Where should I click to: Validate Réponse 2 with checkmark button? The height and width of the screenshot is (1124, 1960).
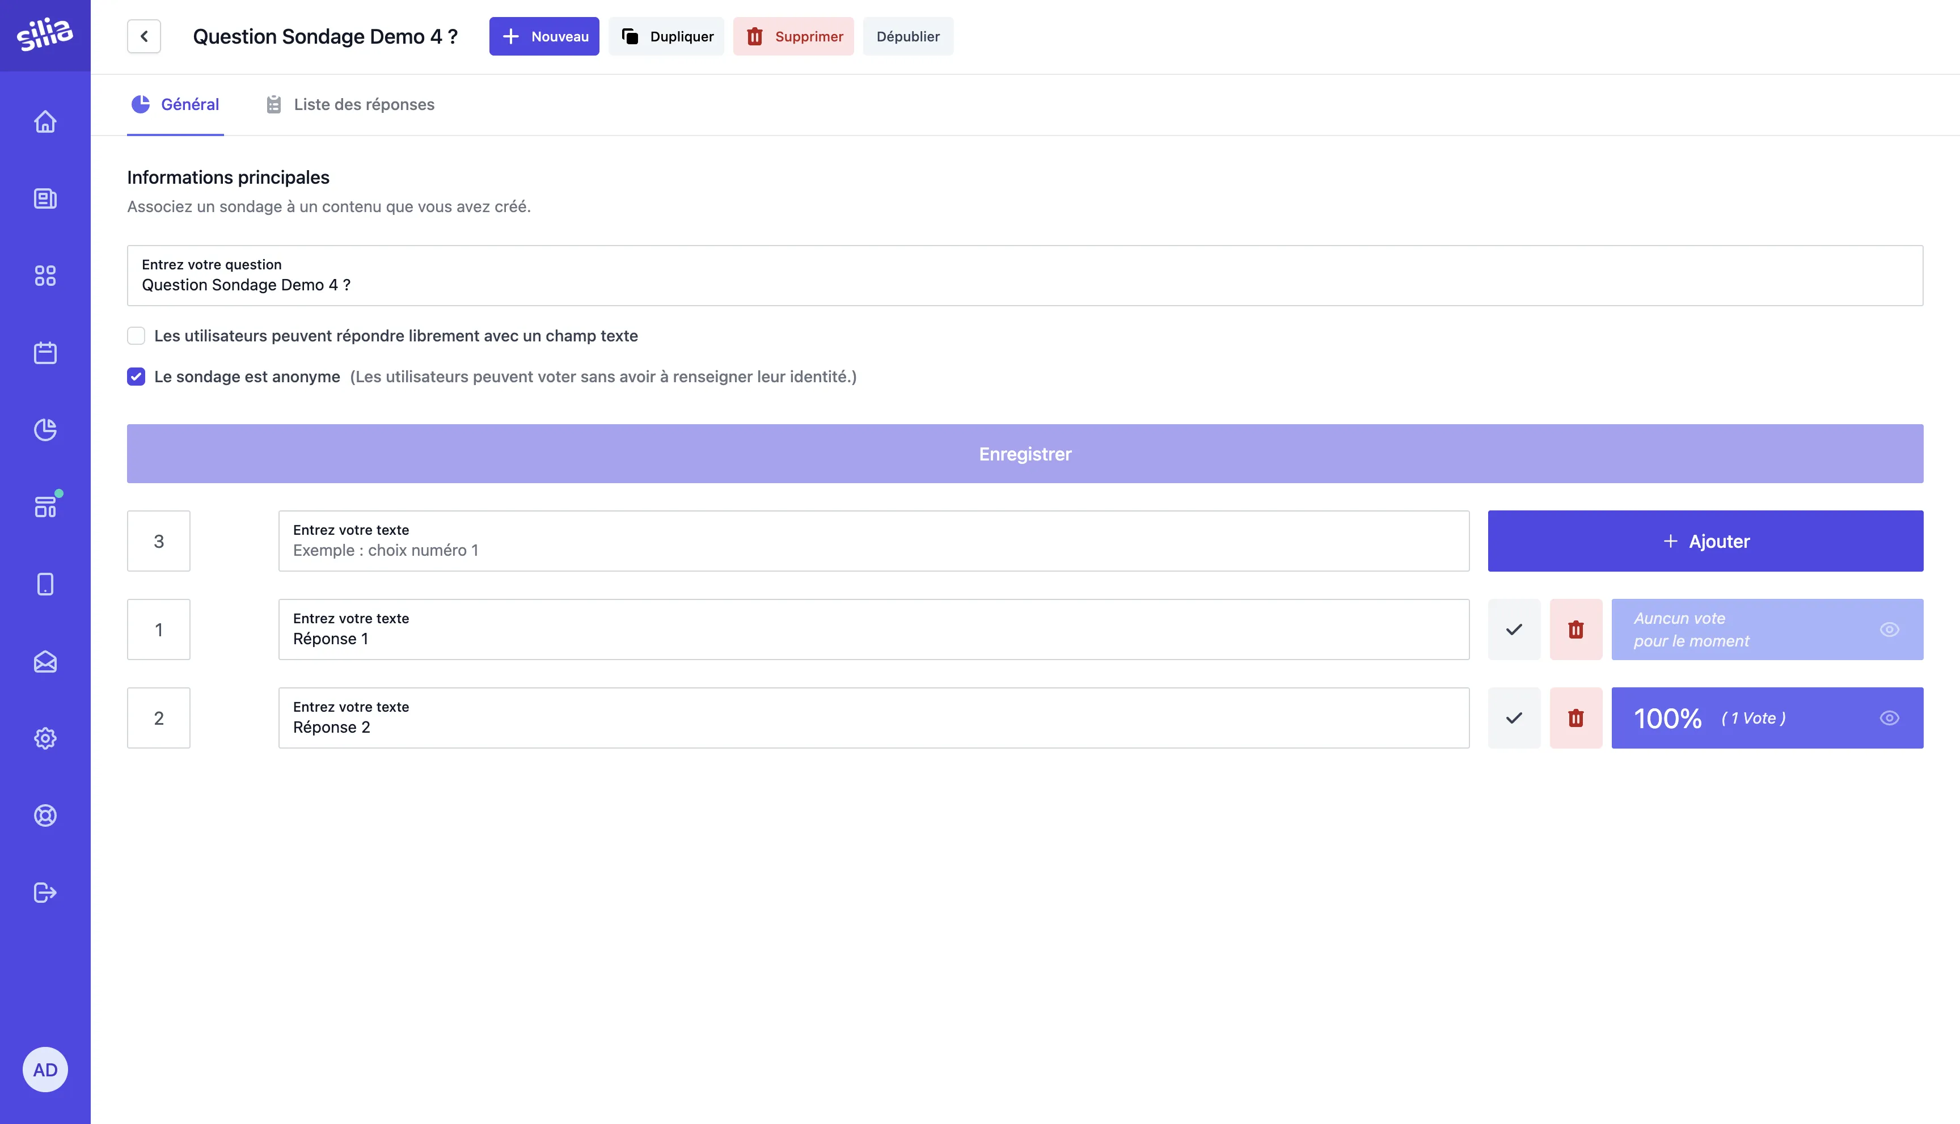click(1514, 718)
